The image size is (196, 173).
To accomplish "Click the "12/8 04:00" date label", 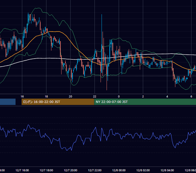I will pos(167,170).
